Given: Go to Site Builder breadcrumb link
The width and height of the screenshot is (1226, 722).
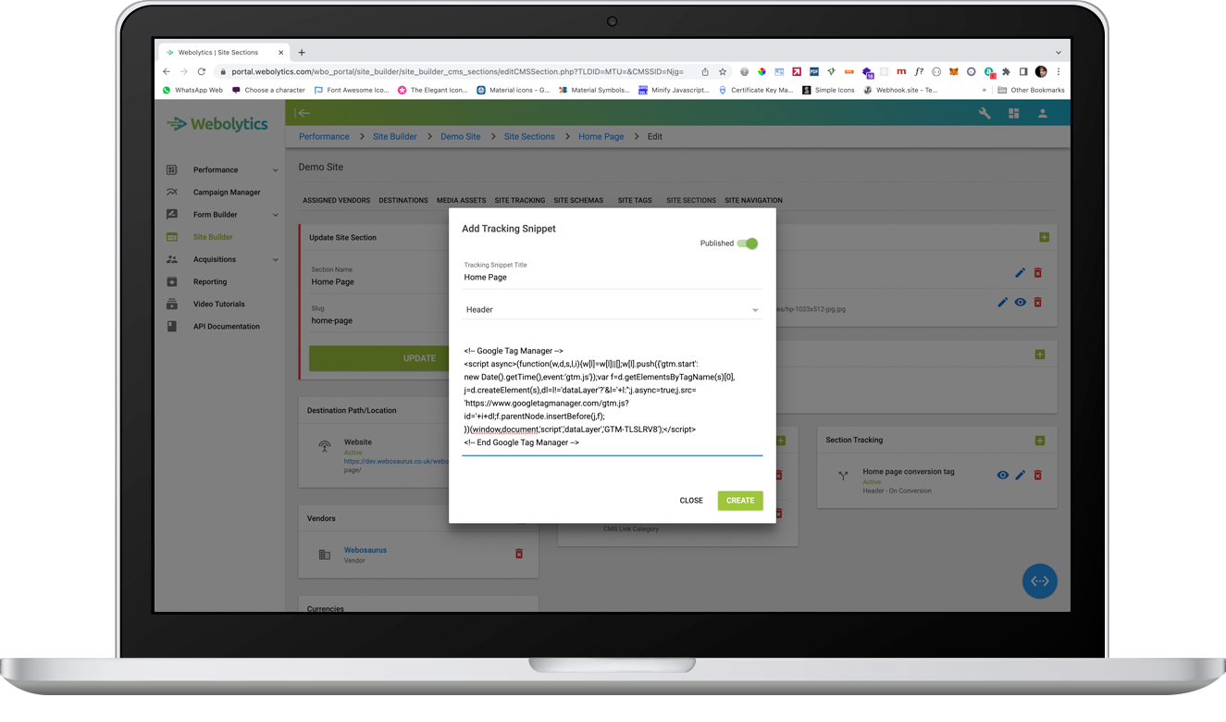Looking at the screenshot, I should pos(395,136).
